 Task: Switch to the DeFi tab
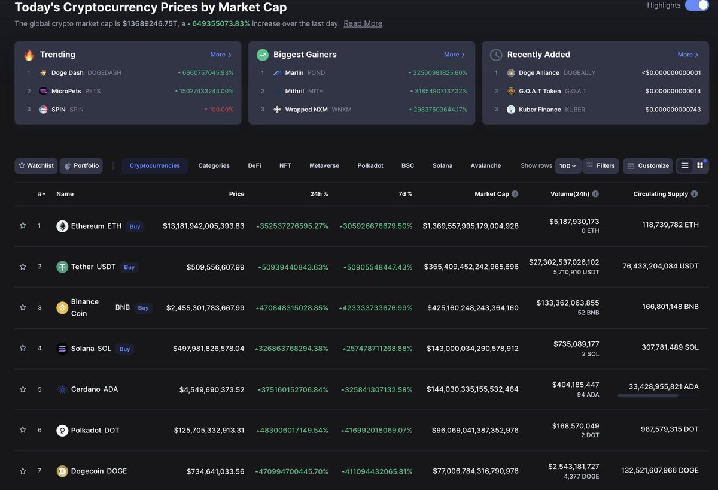pos(254,166)
